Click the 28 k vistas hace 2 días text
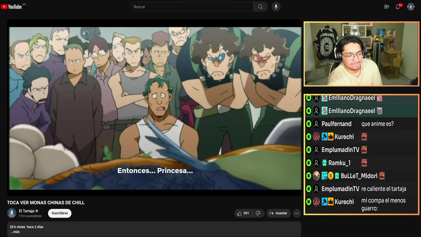The width and height of the screenshot is (421, 237). click(x=26, y=227)
